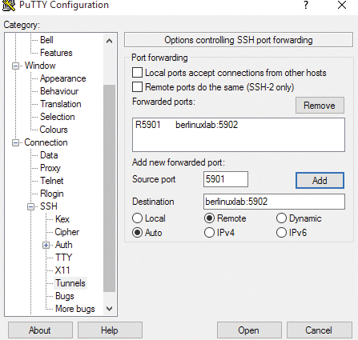
Task: Click the question mark help icon
Action: coord(306,5)
